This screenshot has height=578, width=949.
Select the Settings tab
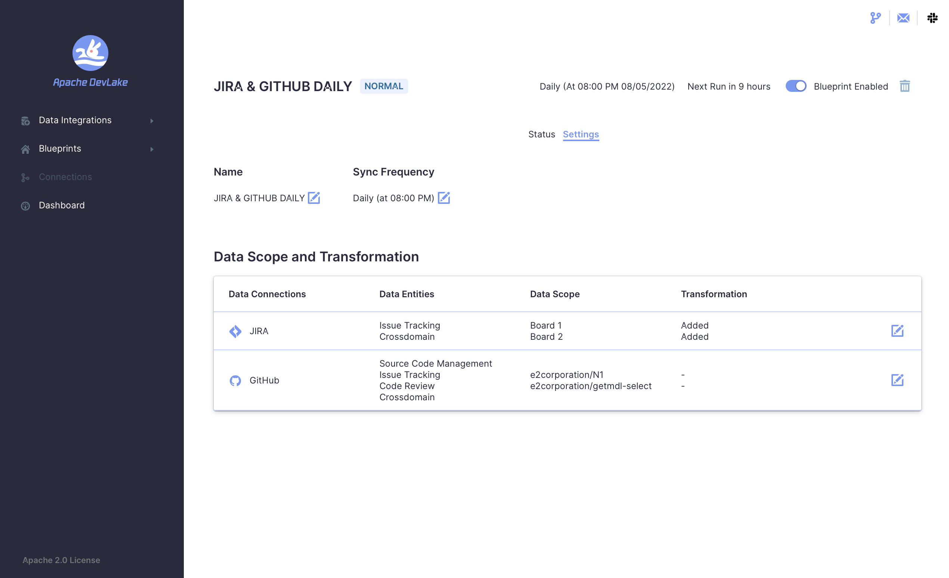pyautogui.click(x=580, y=134)
